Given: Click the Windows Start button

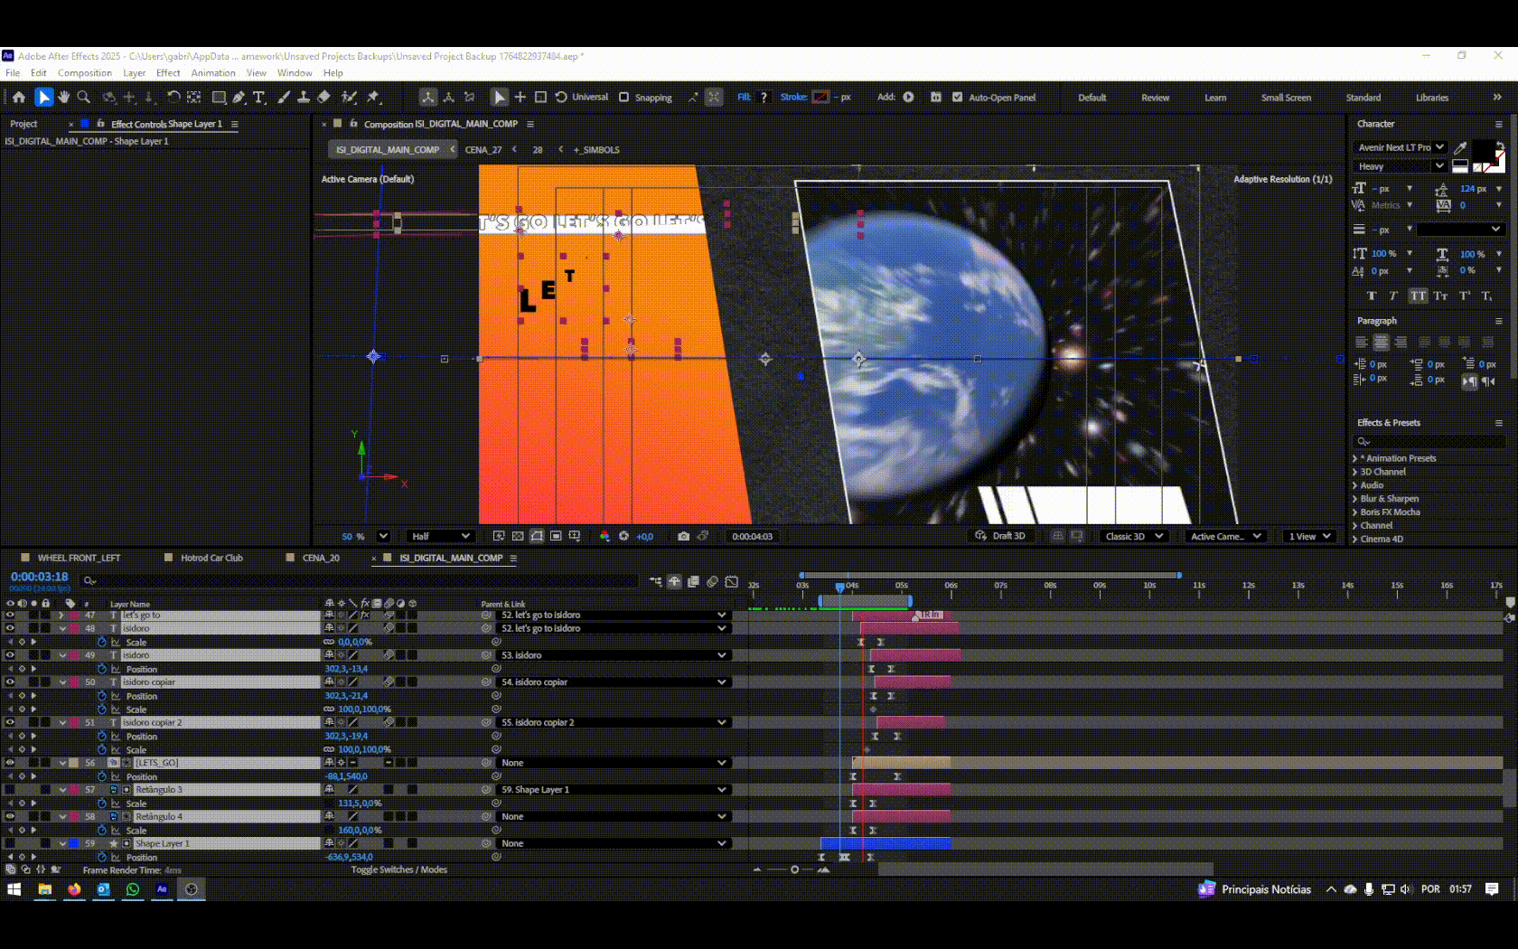Looking at the screenshot, I should click(x=14, y=889).
